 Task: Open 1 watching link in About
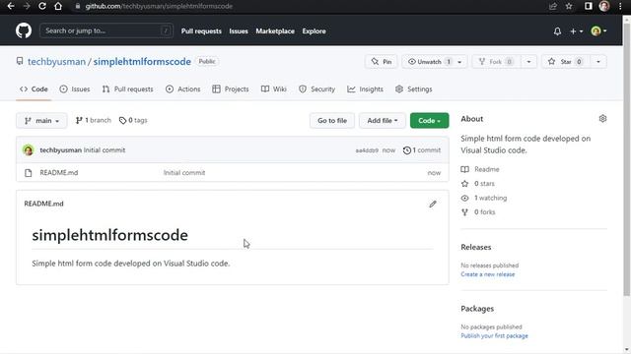coord(484,198)
